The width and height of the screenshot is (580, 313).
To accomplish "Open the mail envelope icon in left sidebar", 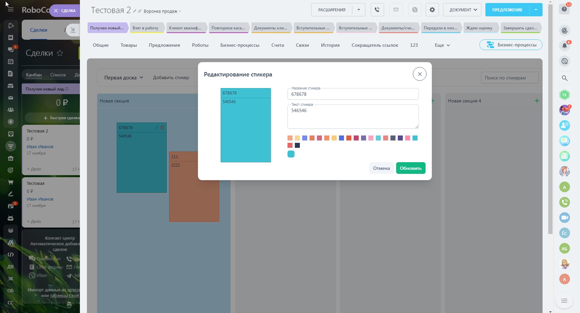I will (x=11, y=98).
